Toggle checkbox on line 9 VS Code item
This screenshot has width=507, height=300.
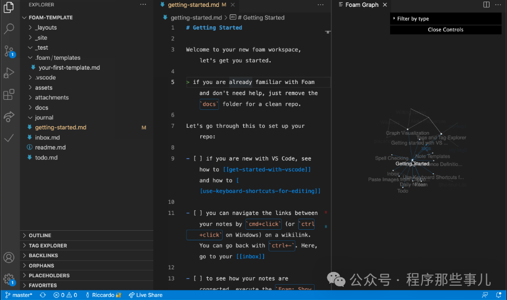pyautogui.click(x=198, y=158)
